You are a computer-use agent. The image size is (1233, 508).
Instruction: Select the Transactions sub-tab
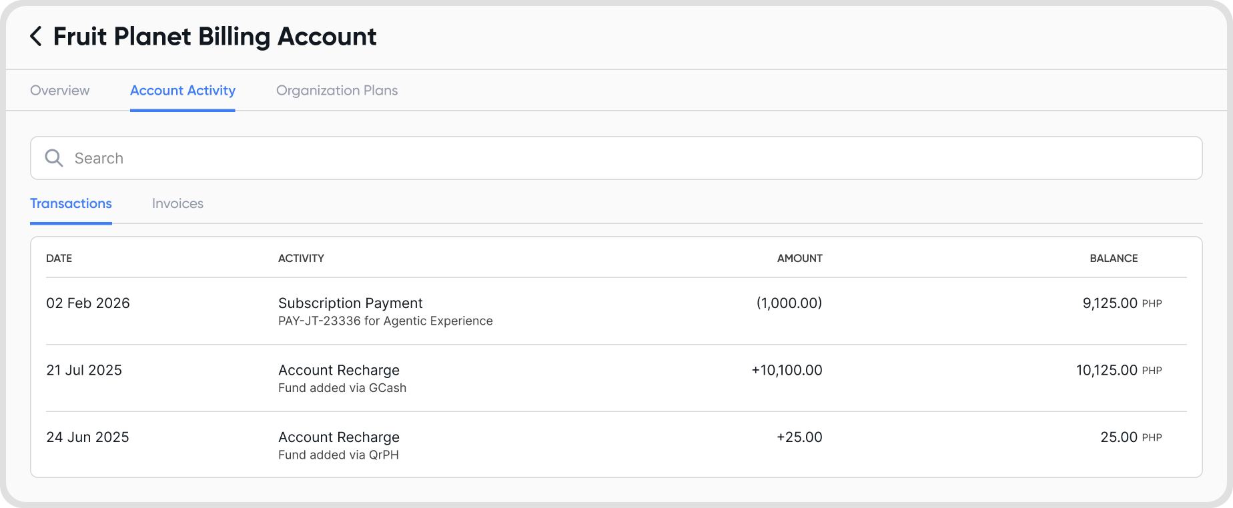pos(71,204)
